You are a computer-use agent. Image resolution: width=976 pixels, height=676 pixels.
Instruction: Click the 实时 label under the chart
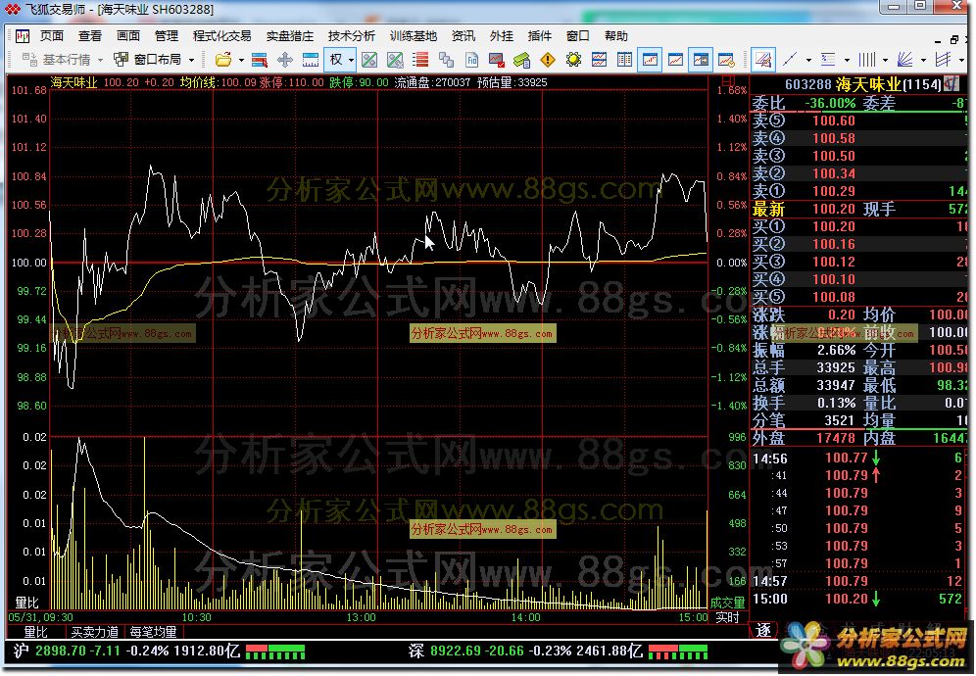[727, 617]
